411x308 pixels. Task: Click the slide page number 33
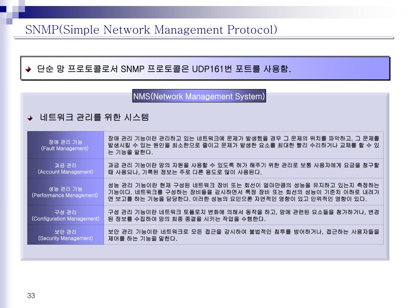pos(31,296)
